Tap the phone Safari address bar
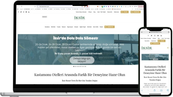The image size is (173, 97). point(155,32)
